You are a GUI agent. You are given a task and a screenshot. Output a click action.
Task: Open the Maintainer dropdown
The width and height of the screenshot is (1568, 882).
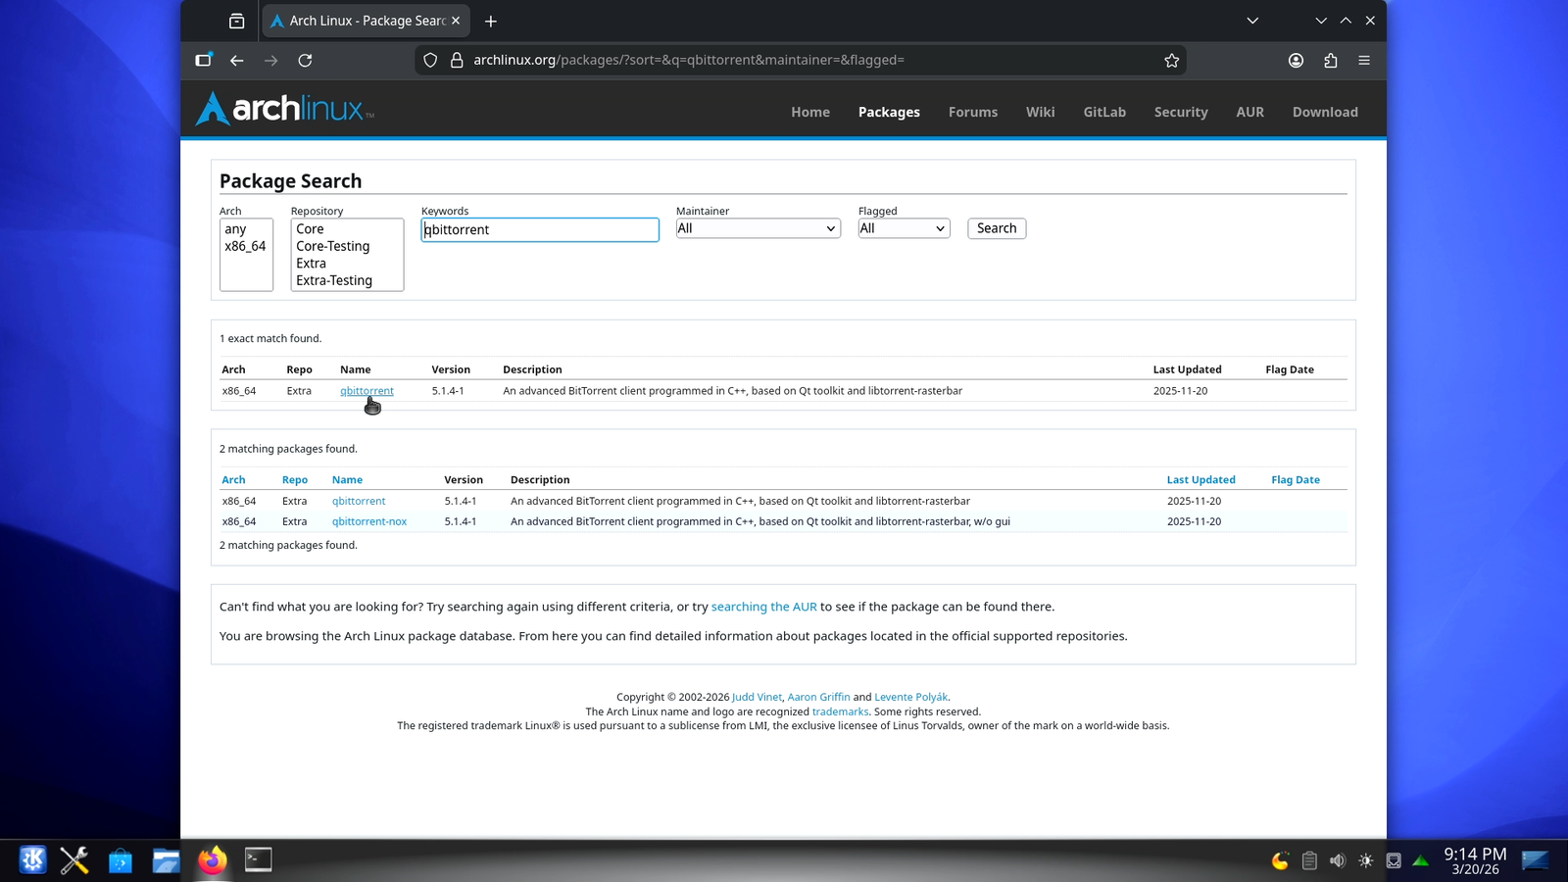pyautogui.click(x=758, y=228)
